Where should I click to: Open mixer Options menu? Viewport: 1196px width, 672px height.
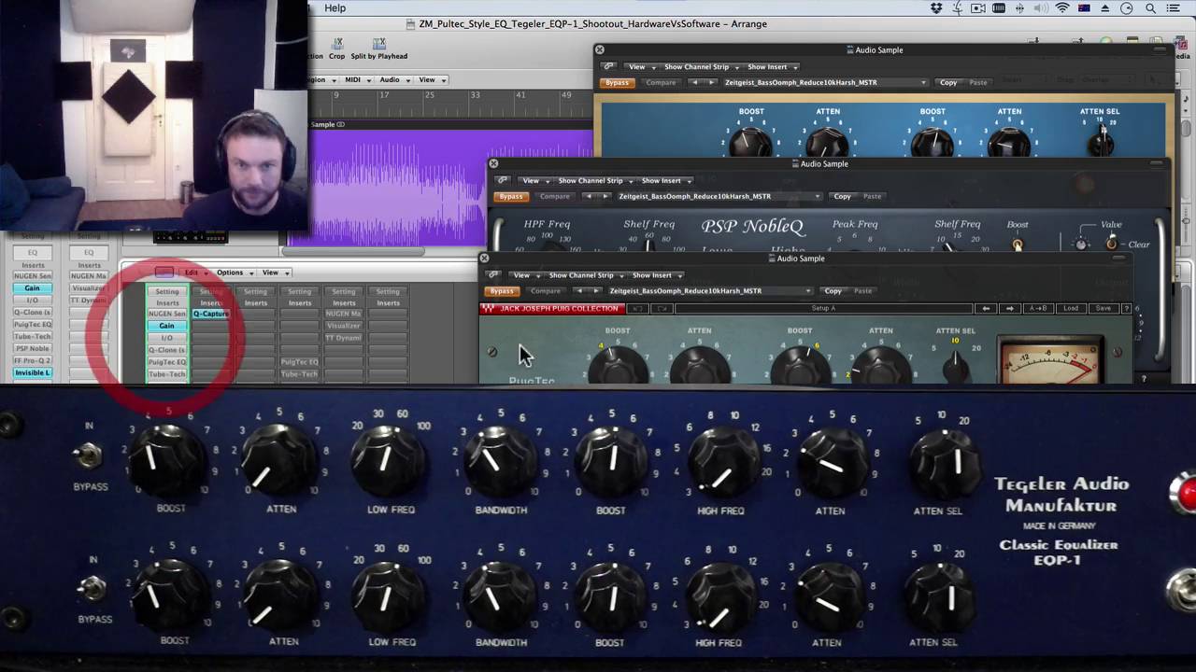click(x=234, y=272)
